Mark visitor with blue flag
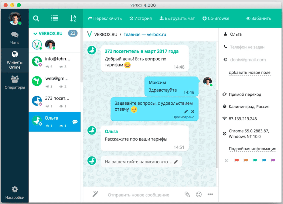283x204 pixels. pyautogui.click(x=264, y=160)
